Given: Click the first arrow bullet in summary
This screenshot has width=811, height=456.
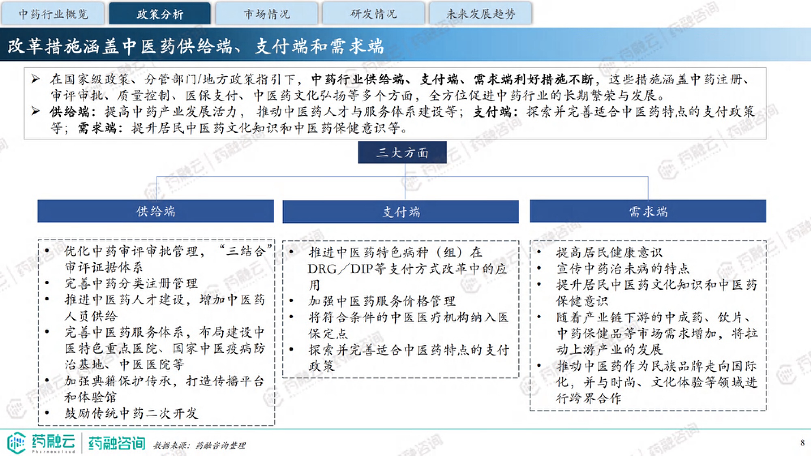Looking at the screenshot, I should point(36,79).
